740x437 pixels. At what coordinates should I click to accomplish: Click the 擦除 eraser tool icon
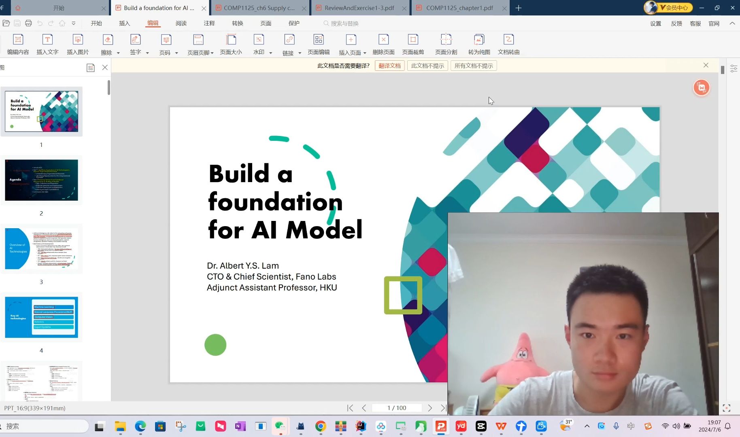[x=108, y=40]
